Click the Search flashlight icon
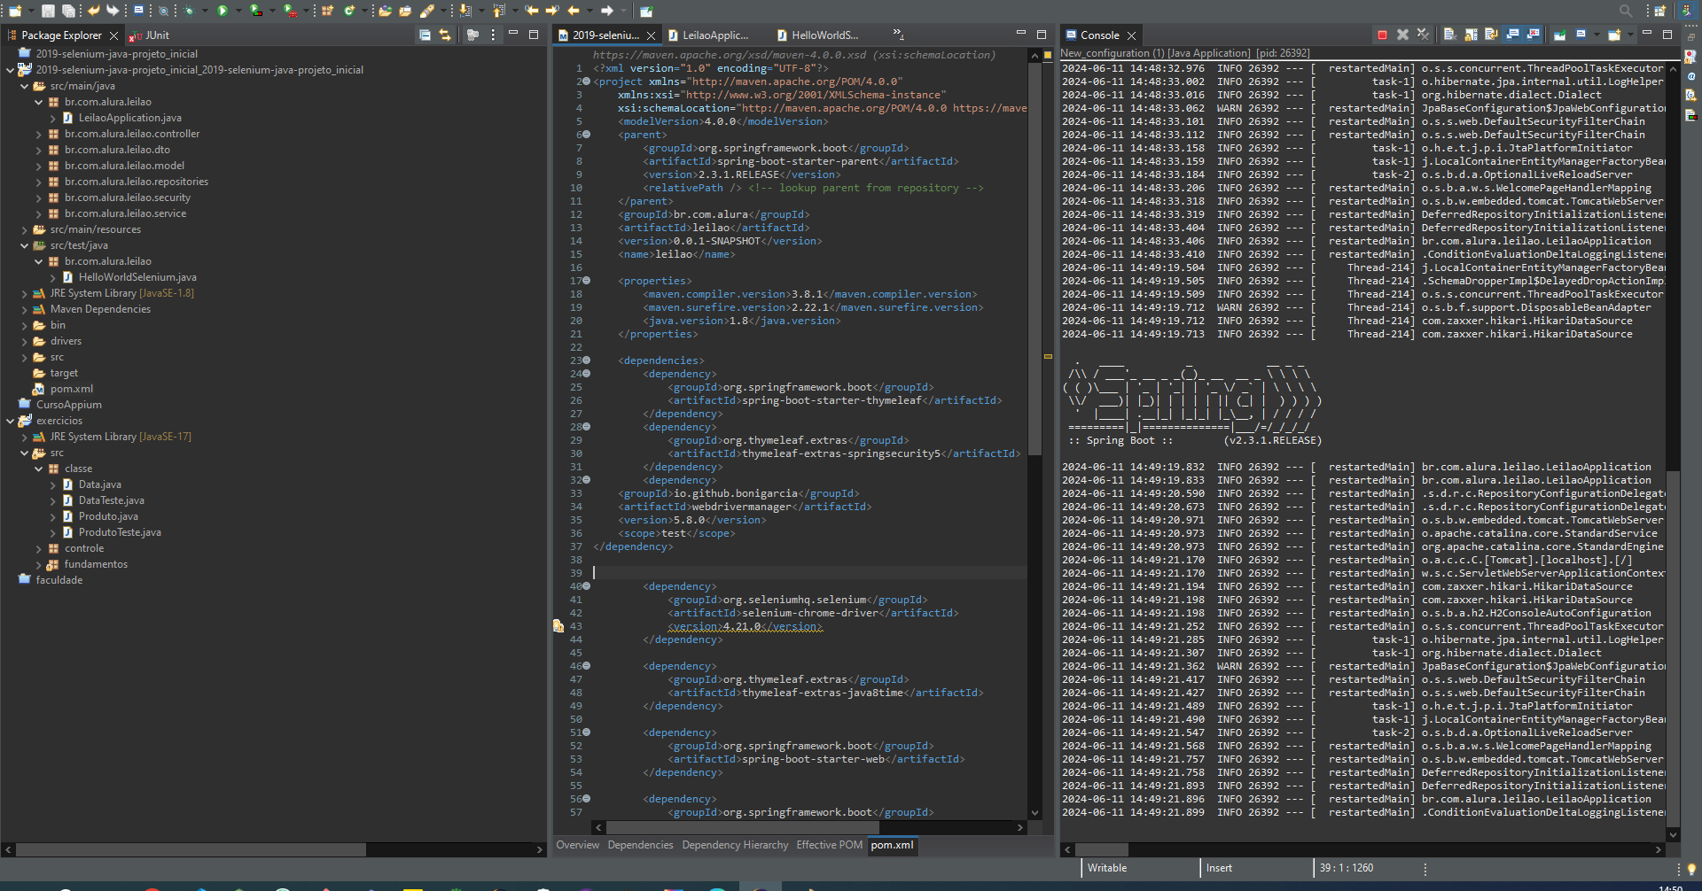This screenshot has width=1702, height=891. click(x=427, y=11)
